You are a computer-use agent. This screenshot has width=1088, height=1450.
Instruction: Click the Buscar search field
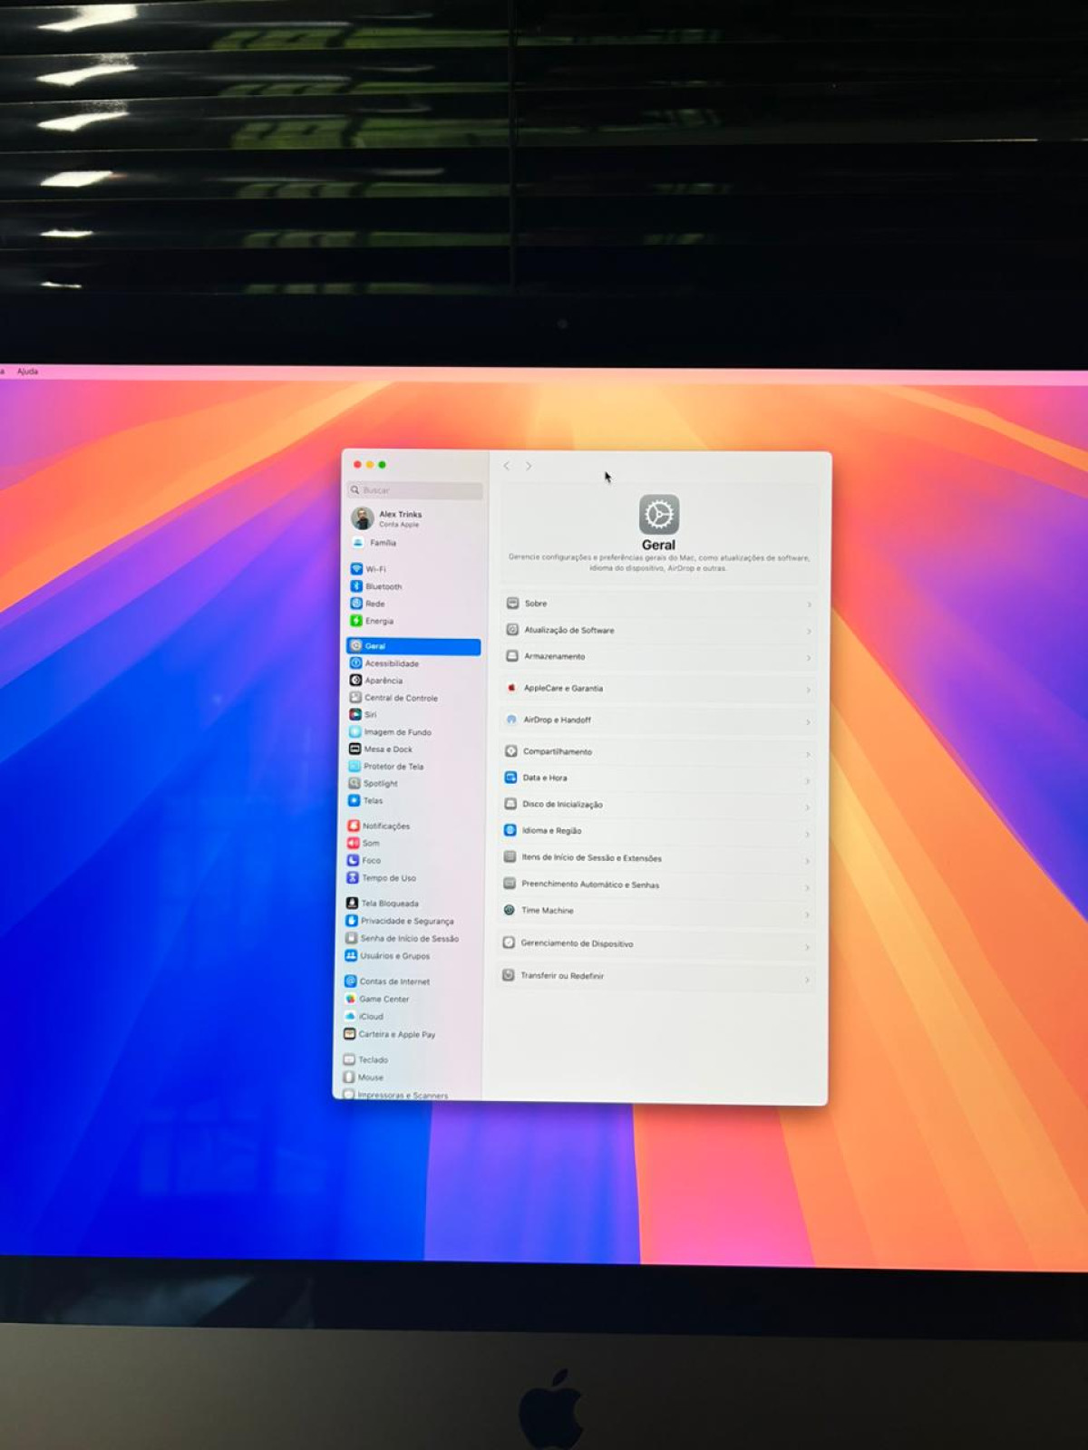[x=417, y=490]
